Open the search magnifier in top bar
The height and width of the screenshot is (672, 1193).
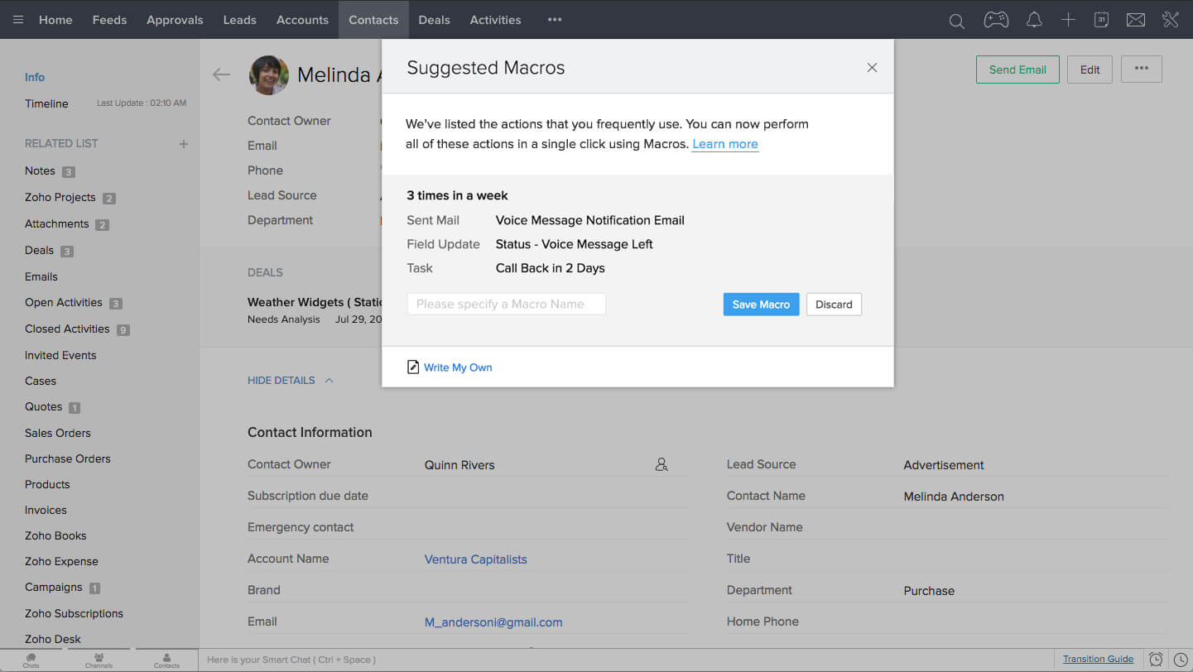(956, 21)
